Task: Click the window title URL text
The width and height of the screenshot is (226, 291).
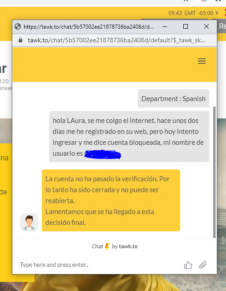Action: pyautogui.click(x=89, y=27)
